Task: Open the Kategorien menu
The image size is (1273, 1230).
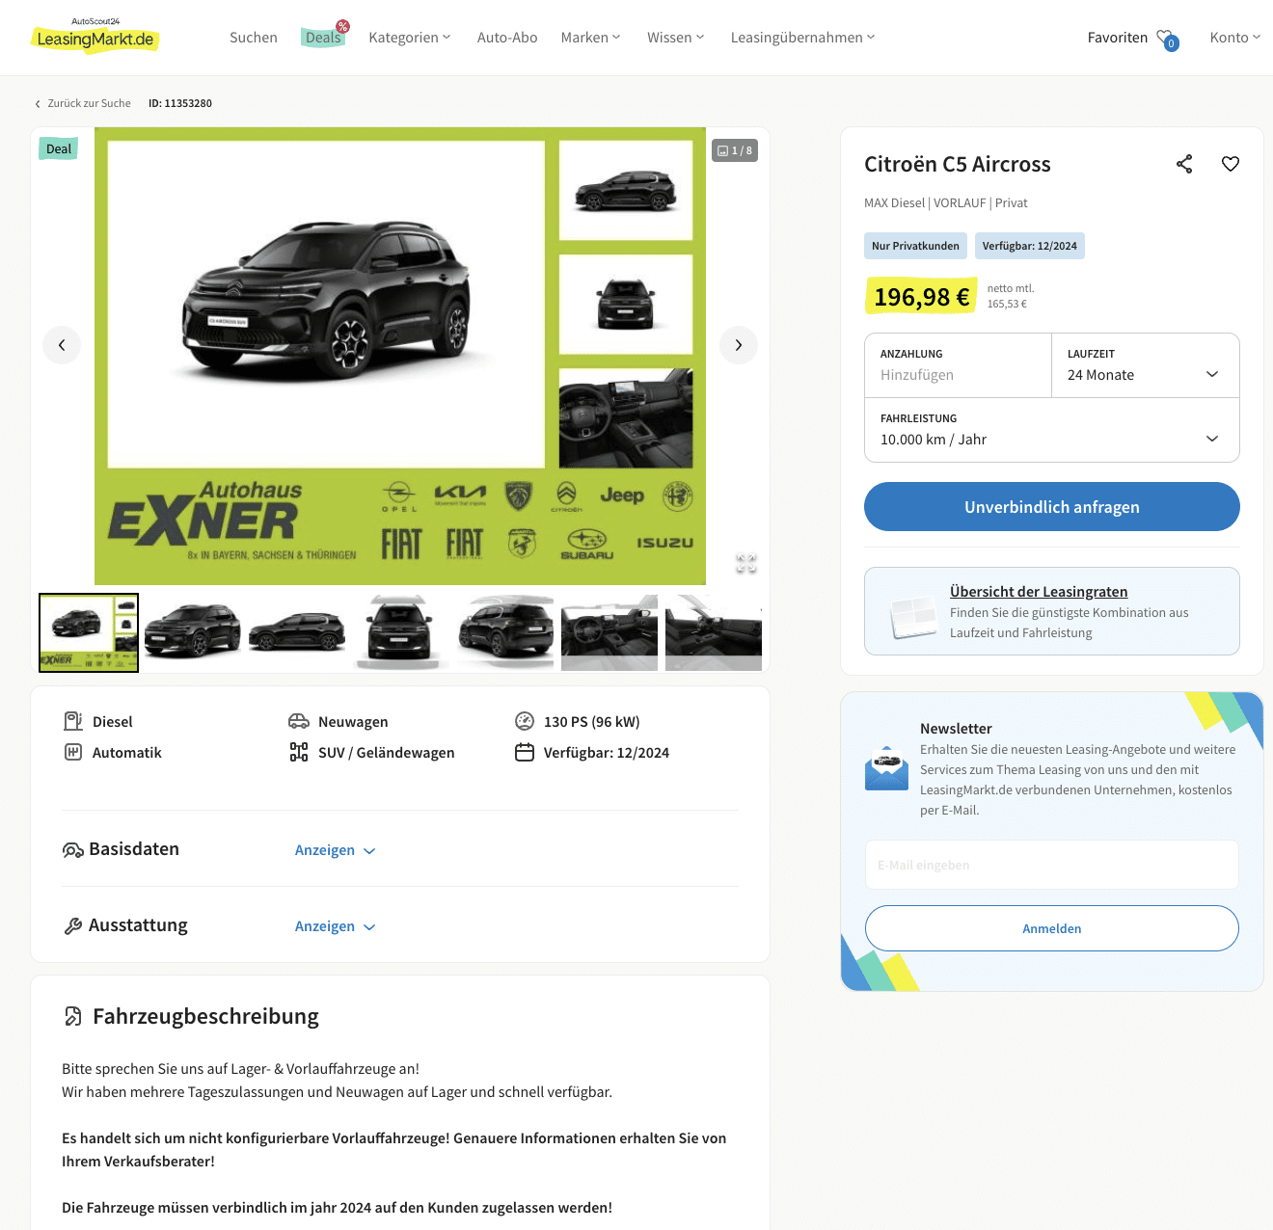Action: (x=410, y=38)
